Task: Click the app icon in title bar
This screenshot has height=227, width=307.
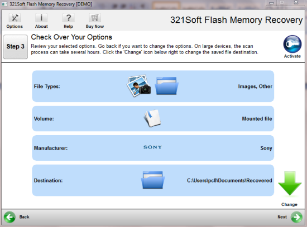Action: click(4, 4)
